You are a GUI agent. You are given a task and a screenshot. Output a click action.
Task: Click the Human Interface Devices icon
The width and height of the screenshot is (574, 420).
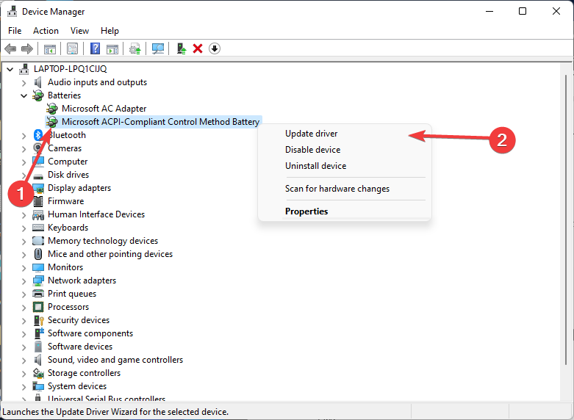tap(38, 214)
